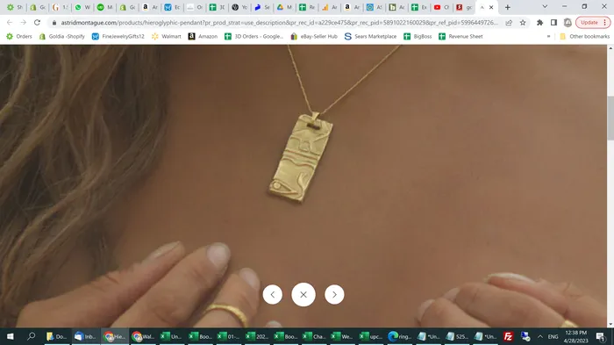Viewport: 614px width, 345px height.
Task: Open the Orders bookmark
Action: coord(19,37)
